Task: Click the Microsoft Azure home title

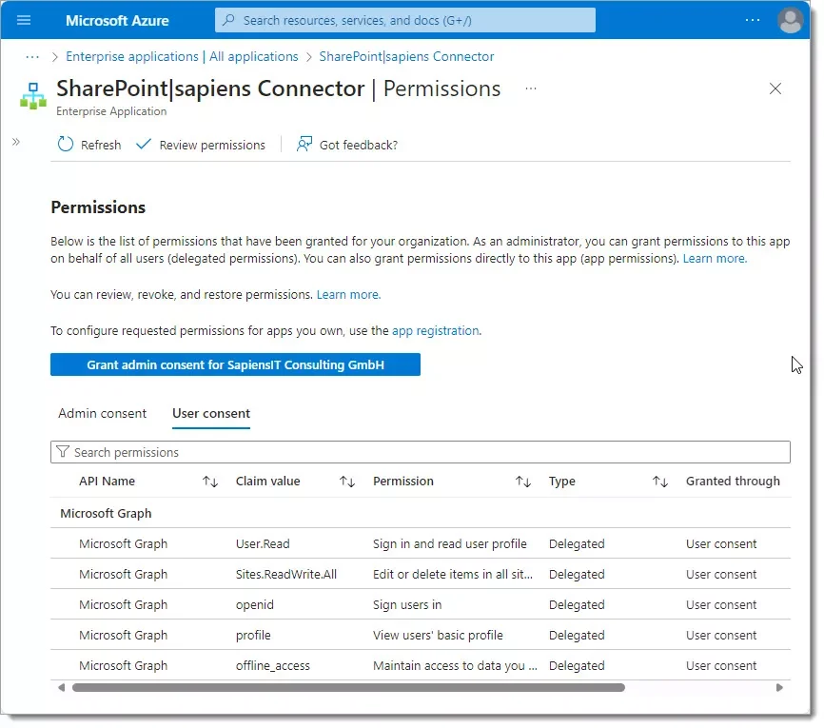Action: pos(117,21)
